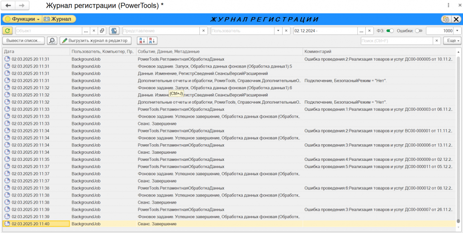
Task: Click the date period field 02.12.2024
Action: 326,31
